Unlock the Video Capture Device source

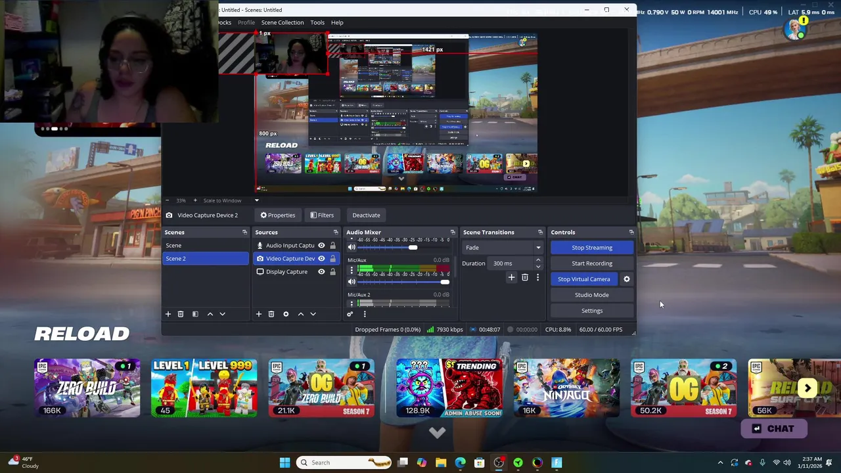[x=332, y=258]
